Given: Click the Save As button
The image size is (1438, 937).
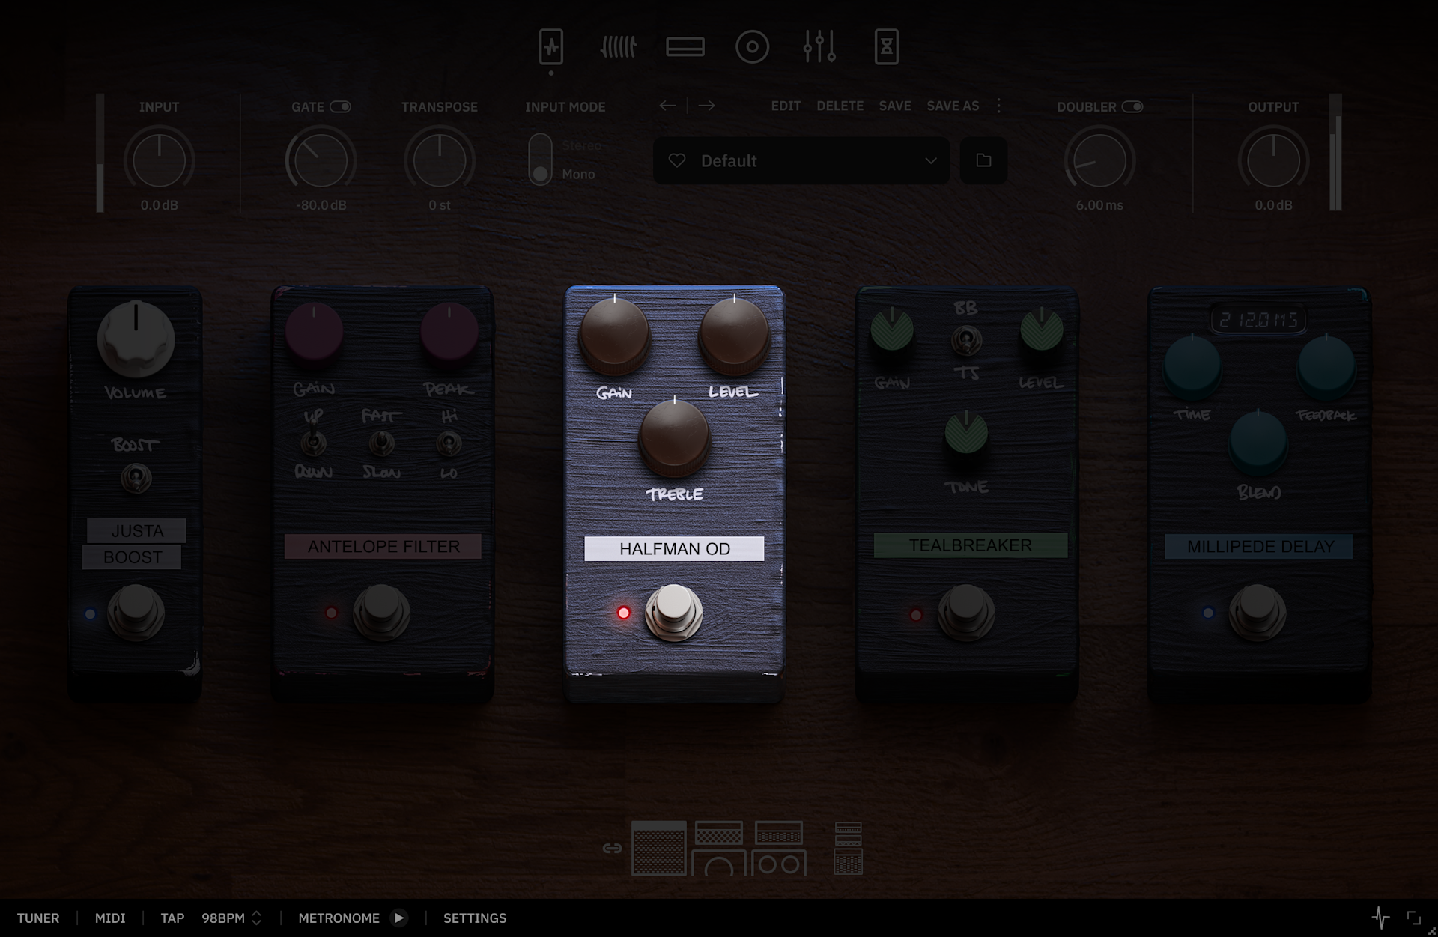Looking at the screenshot, I should point(953,106).
